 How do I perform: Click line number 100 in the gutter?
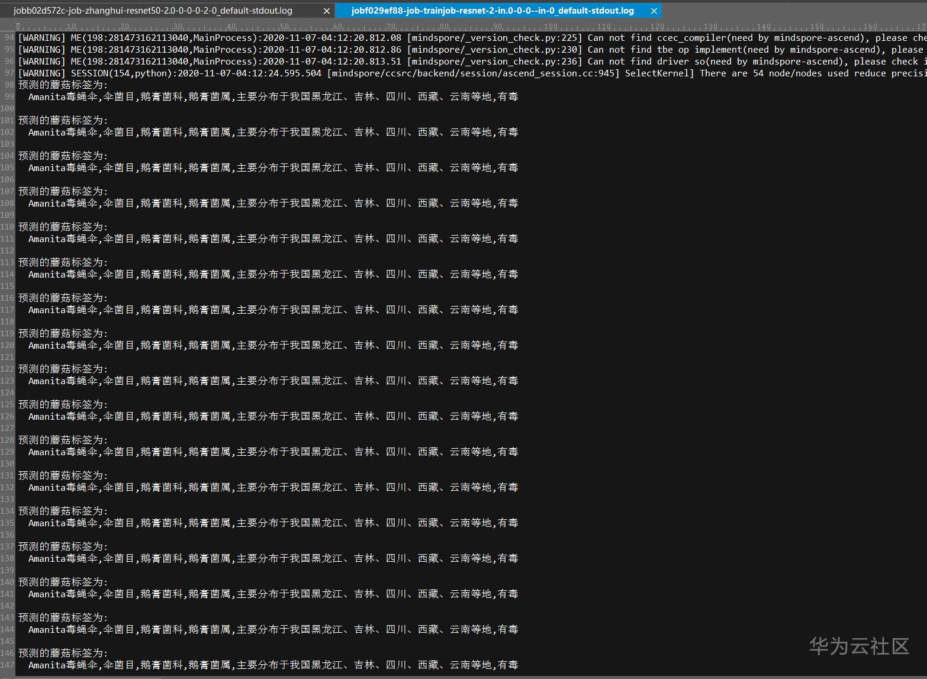click(7, 109)
